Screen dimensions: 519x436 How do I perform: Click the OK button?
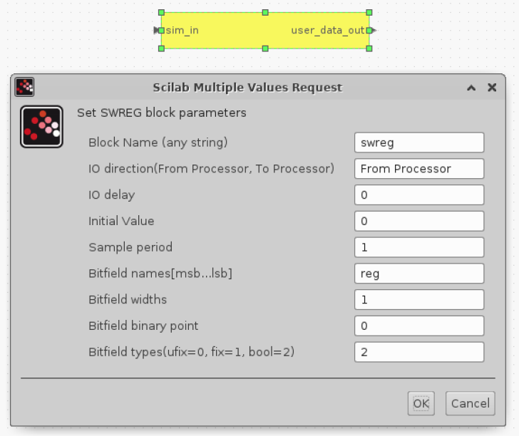click(421, 403)
